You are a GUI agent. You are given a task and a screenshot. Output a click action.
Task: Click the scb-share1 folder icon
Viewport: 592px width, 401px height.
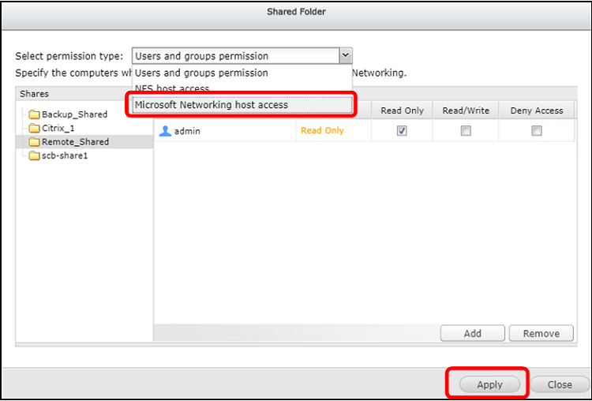(x=35, y=156)
